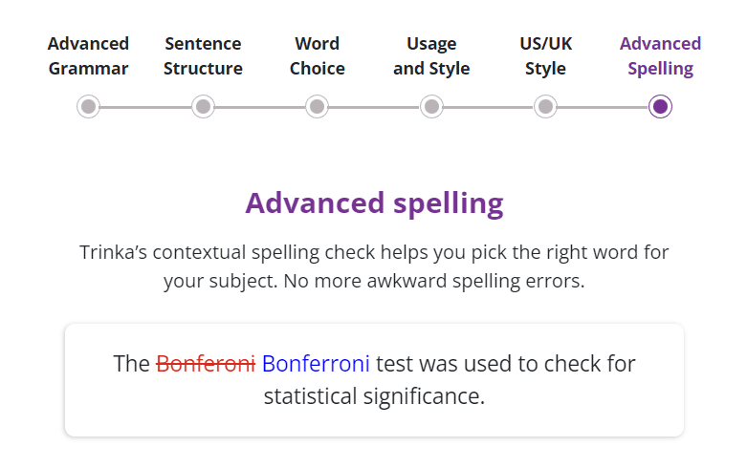Switch to the Sentence Structure tab label

(203, 56)
